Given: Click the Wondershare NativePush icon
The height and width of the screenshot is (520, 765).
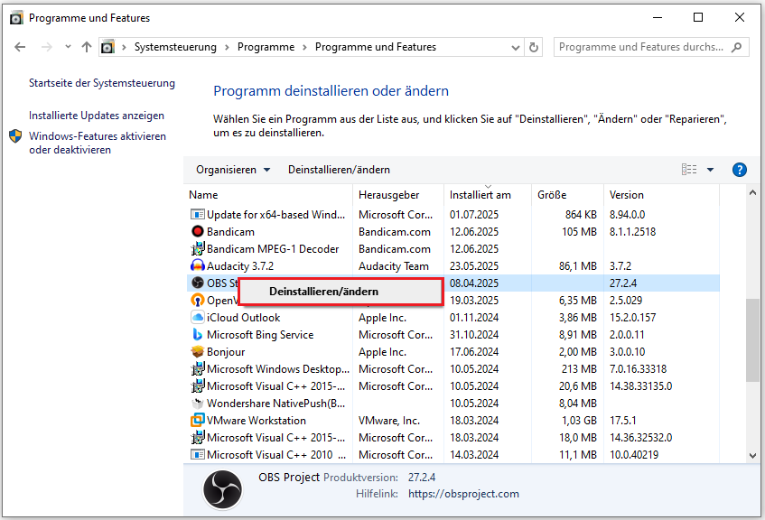Looking at the screenshot, I should [198, 404].
